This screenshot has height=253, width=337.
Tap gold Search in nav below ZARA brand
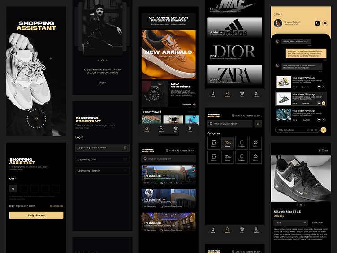(x=227, y=94)
